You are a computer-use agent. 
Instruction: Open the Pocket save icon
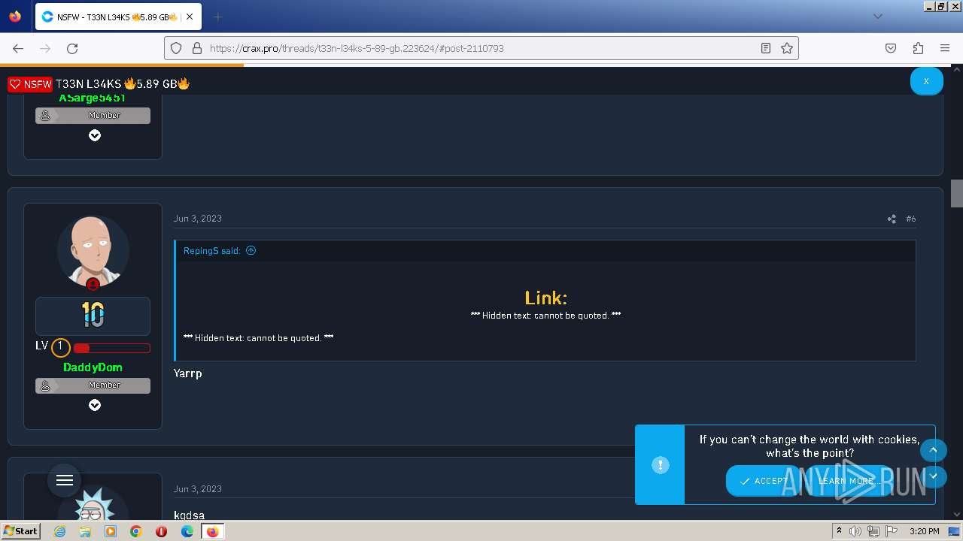click(x=891, y=48)
